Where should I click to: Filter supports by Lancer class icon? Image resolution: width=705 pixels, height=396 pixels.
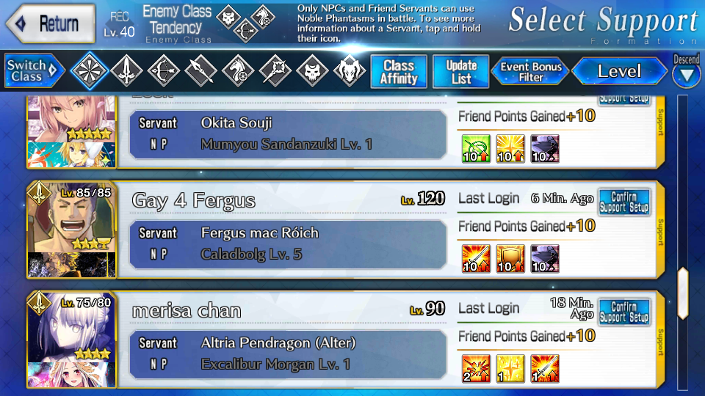pyautogui.click(x=201, y=70)
